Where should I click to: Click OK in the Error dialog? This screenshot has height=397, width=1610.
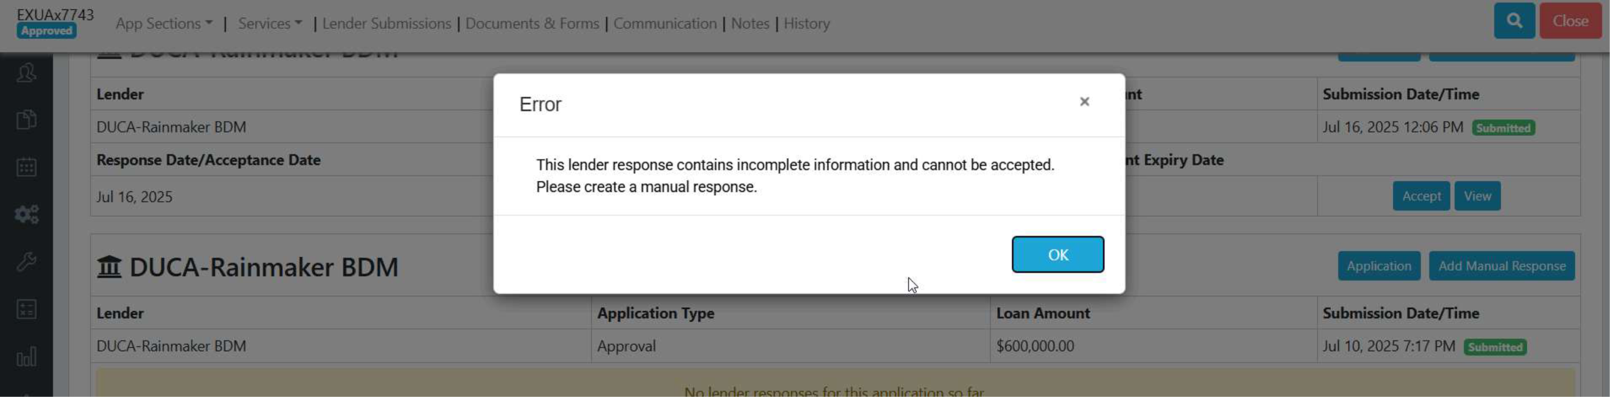point(1058,254)
